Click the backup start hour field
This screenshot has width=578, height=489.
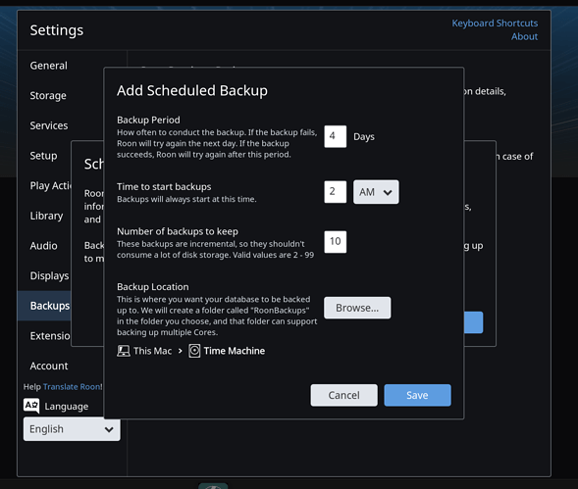[x=335, y=192]
